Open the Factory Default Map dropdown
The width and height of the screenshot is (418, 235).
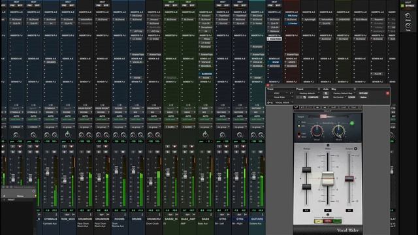tap(344, 93)
